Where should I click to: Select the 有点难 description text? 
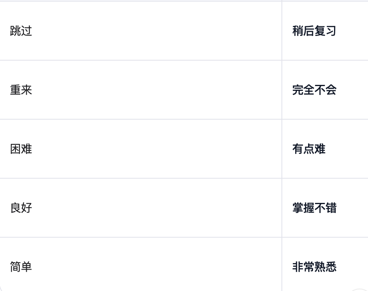pos(309,149)
